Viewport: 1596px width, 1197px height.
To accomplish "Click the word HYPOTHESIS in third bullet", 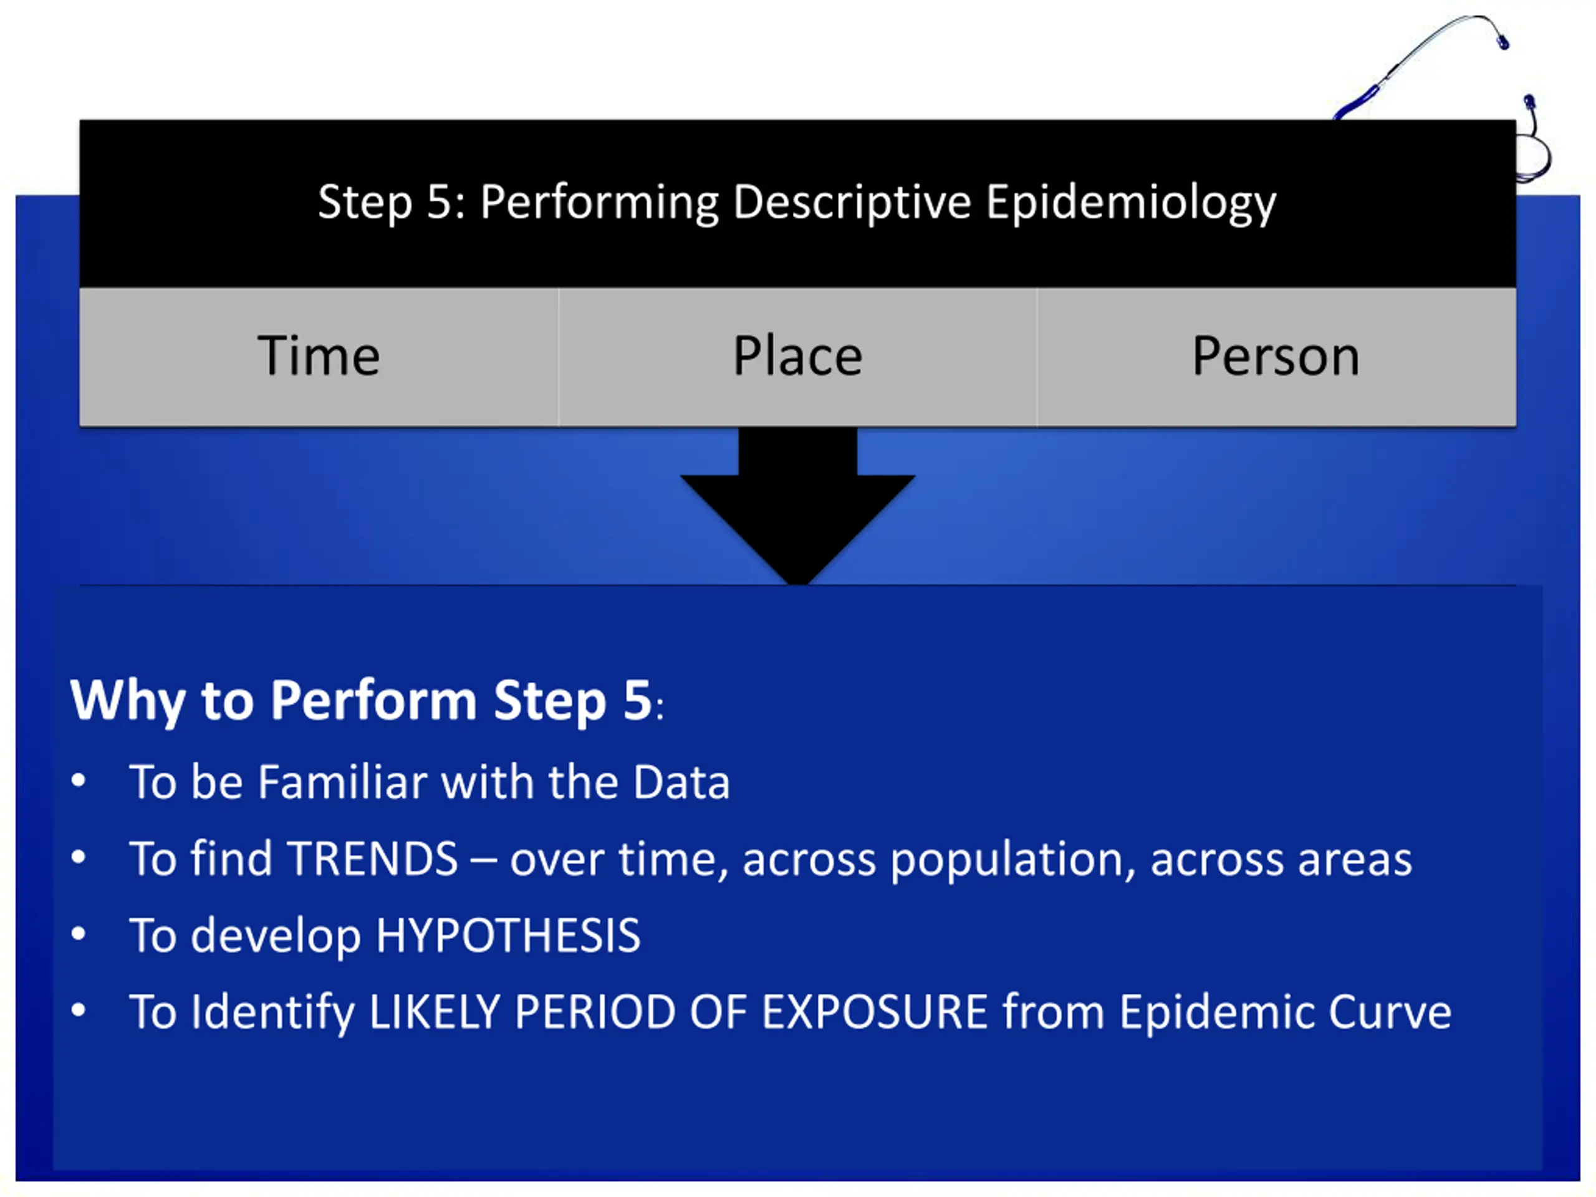I will point(509,936).
